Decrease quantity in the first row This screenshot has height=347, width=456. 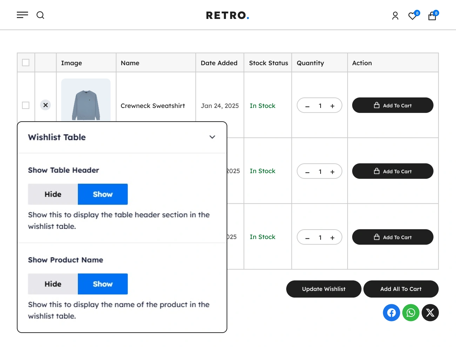(x=307, y=106)
